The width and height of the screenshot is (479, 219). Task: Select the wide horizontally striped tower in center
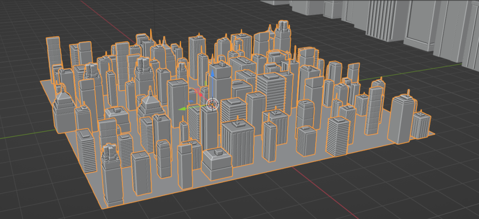click(x=271, y=91)
